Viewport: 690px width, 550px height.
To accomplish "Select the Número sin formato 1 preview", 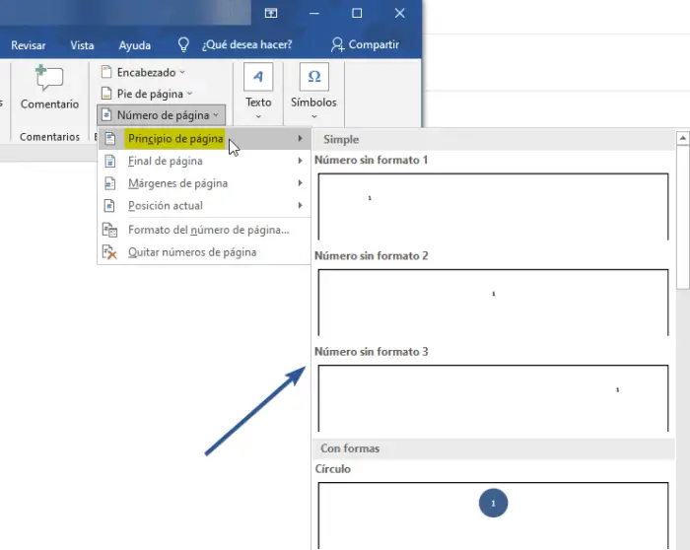I will [493, 206].
